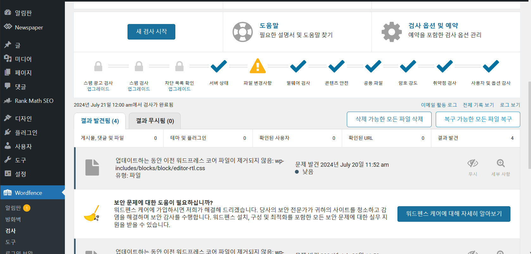Click the 도움말 lifebuoy help icon

[x=243, y=32]
